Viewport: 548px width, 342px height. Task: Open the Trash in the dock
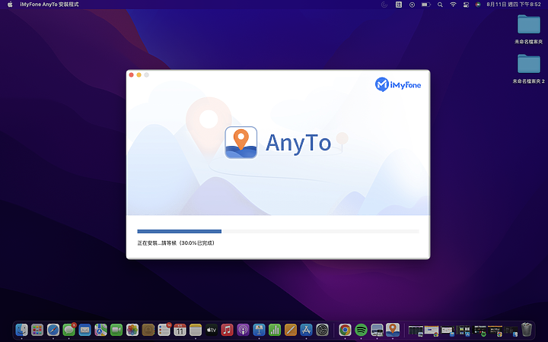click(x=527, y=329)
